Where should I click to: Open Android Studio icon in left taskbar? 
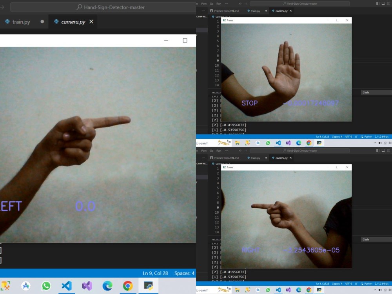click(26, 286)
